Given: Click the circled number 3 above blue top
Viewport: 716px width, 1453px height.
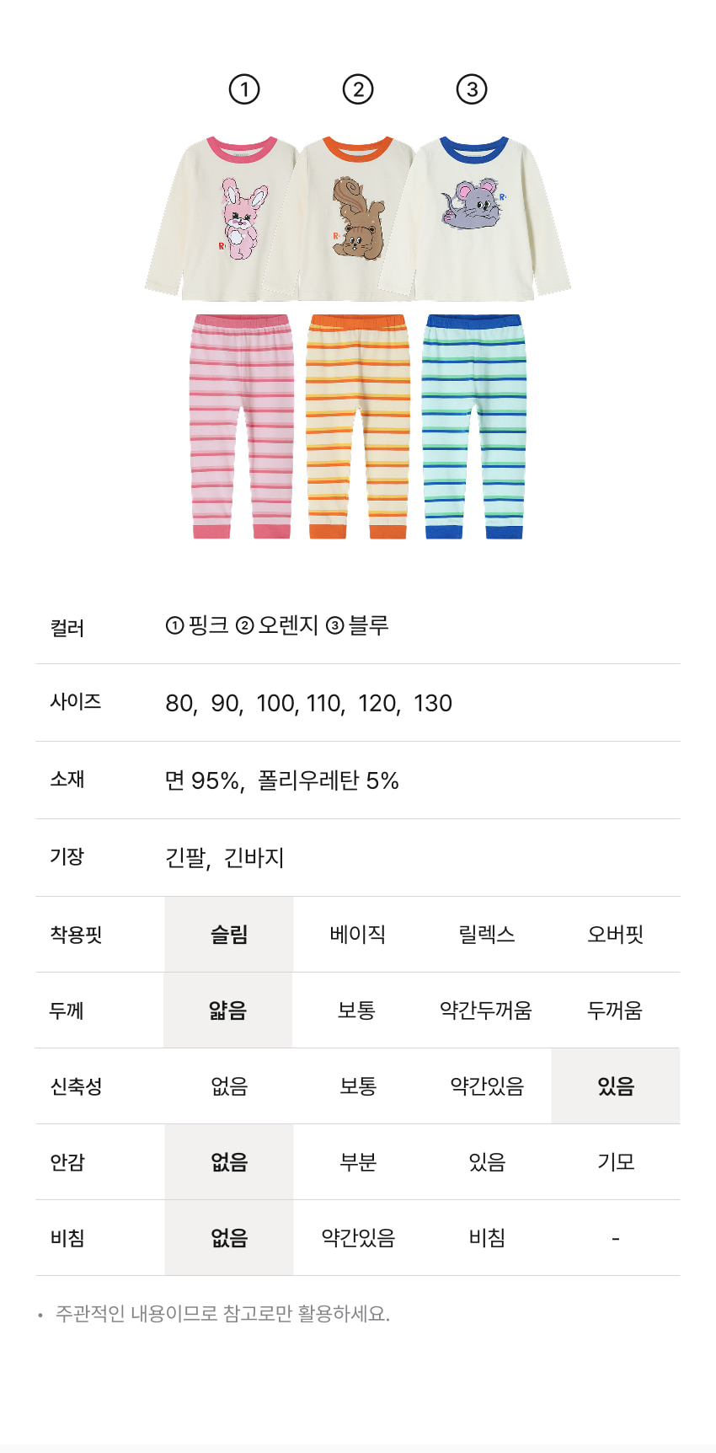Looking at the screenshot, I should coord(472,89).
